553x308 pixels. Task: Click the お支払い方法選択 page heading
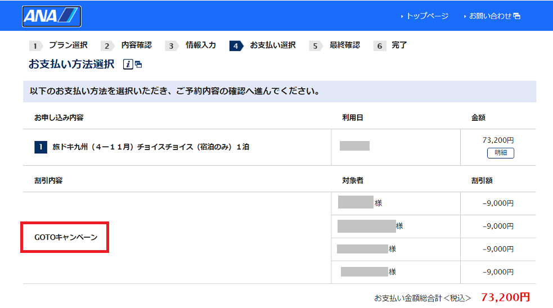71,64
